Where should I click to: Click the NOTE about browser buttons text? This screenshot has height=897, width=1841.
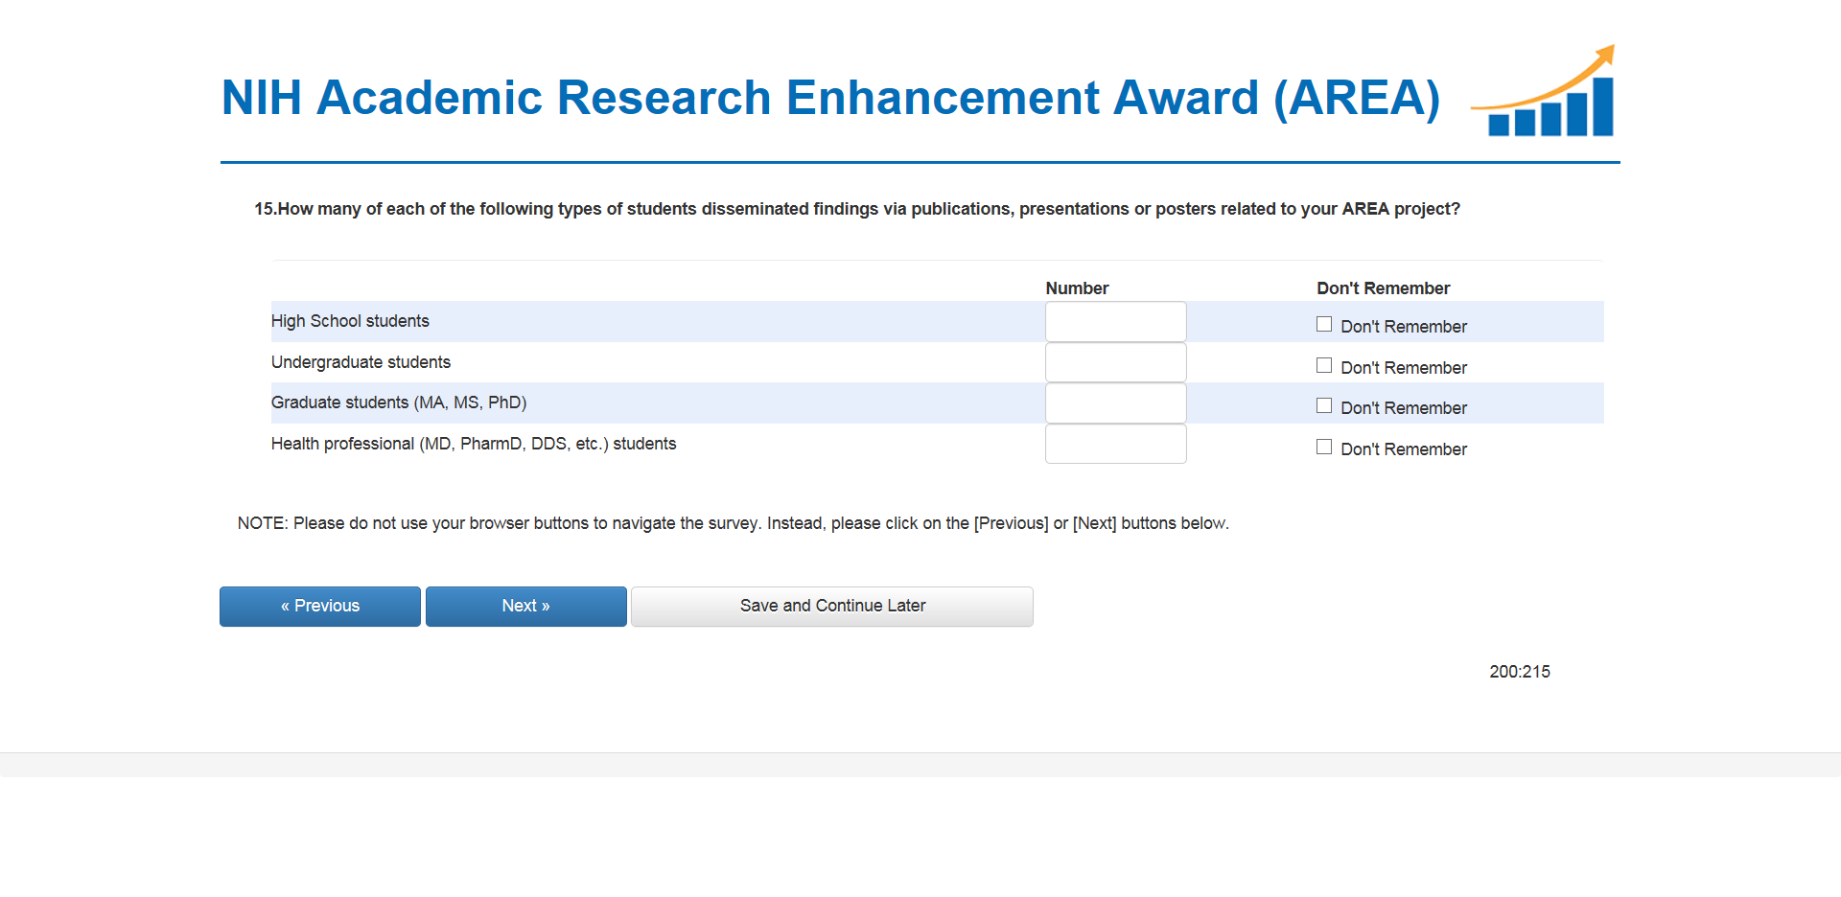(733, 523)
